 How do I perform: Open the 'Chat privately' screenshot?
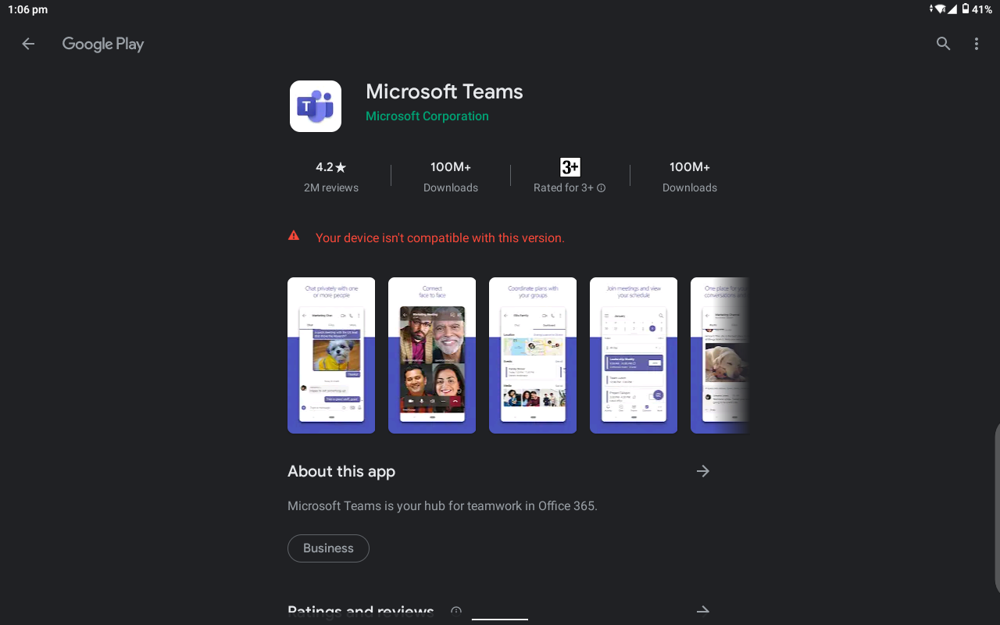point(331,355)
